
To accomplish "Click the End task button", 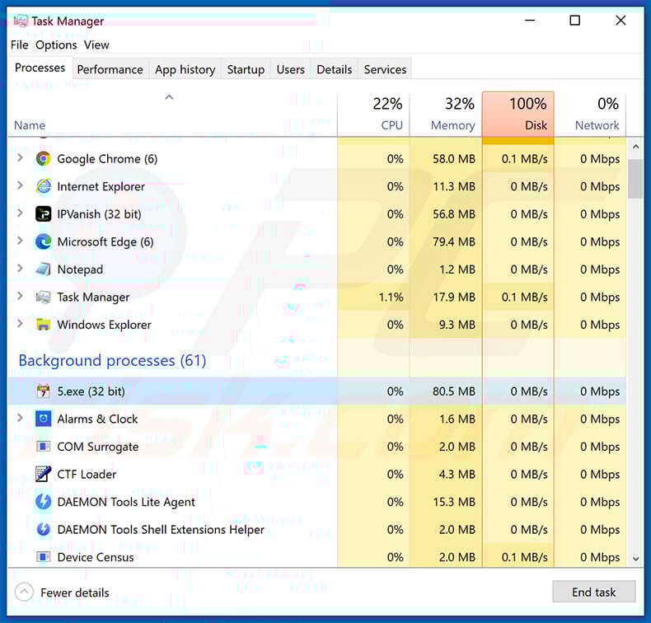I will [x=593, y=592].
